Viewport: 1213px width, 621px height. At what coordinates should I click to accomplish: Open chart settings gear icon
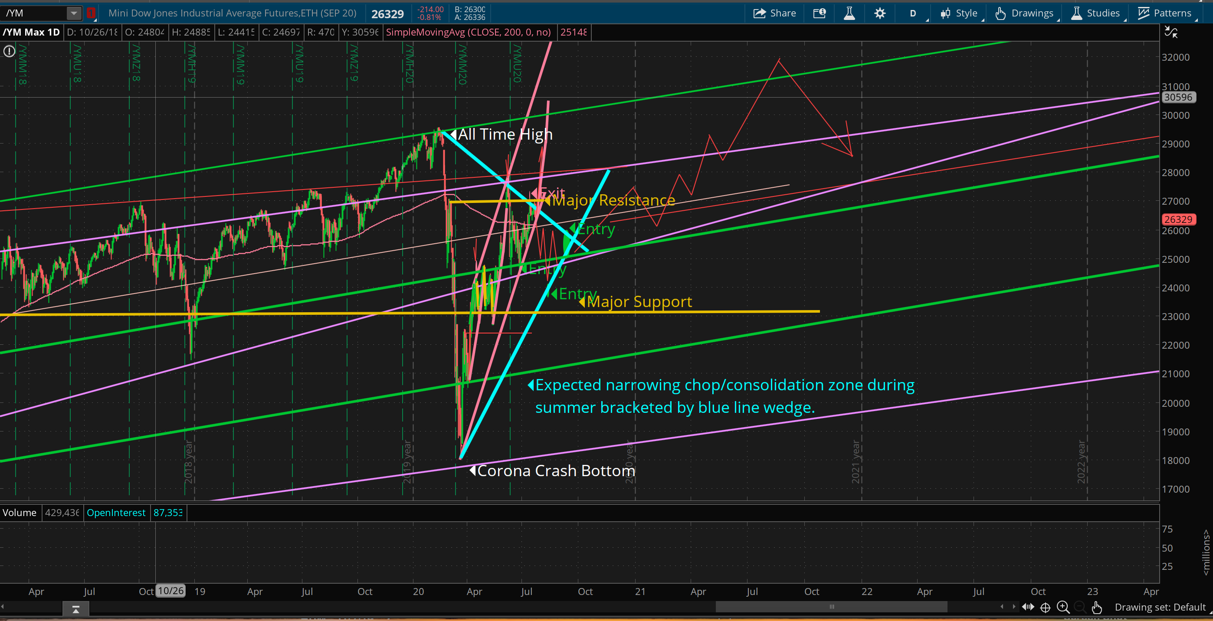tap(880, 13)
